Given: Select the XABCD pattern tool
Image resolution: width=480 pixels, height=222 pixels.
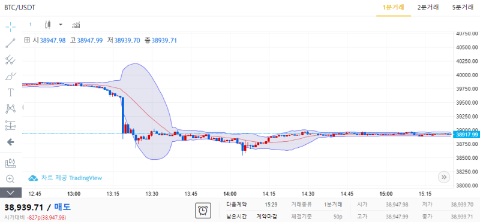Looking at the screenshot, I should click(x=11, y=108).
